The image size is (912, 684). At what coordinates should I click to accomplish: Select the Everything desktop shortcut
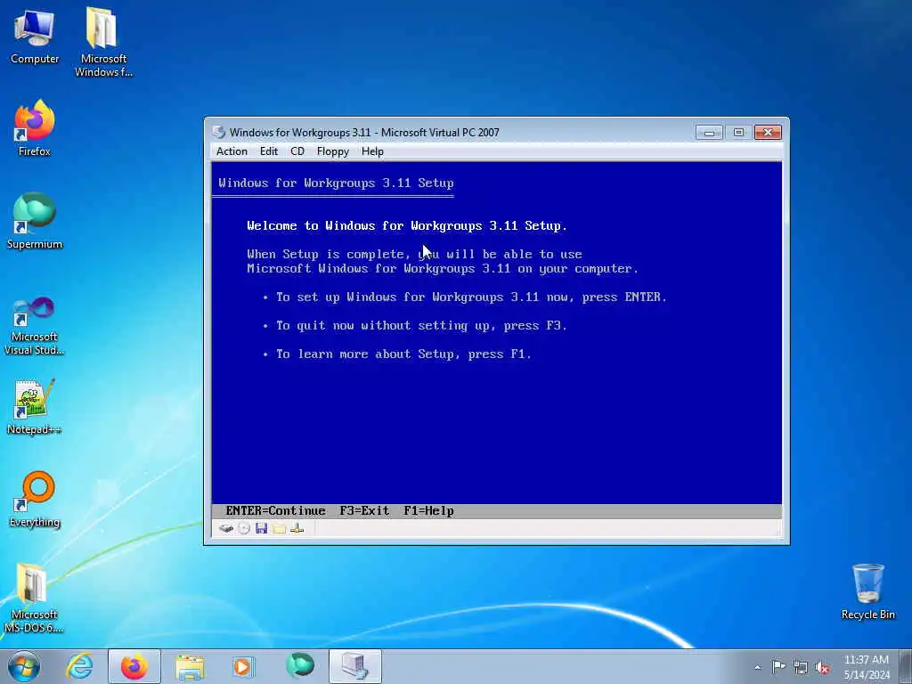tap(35, 500)
